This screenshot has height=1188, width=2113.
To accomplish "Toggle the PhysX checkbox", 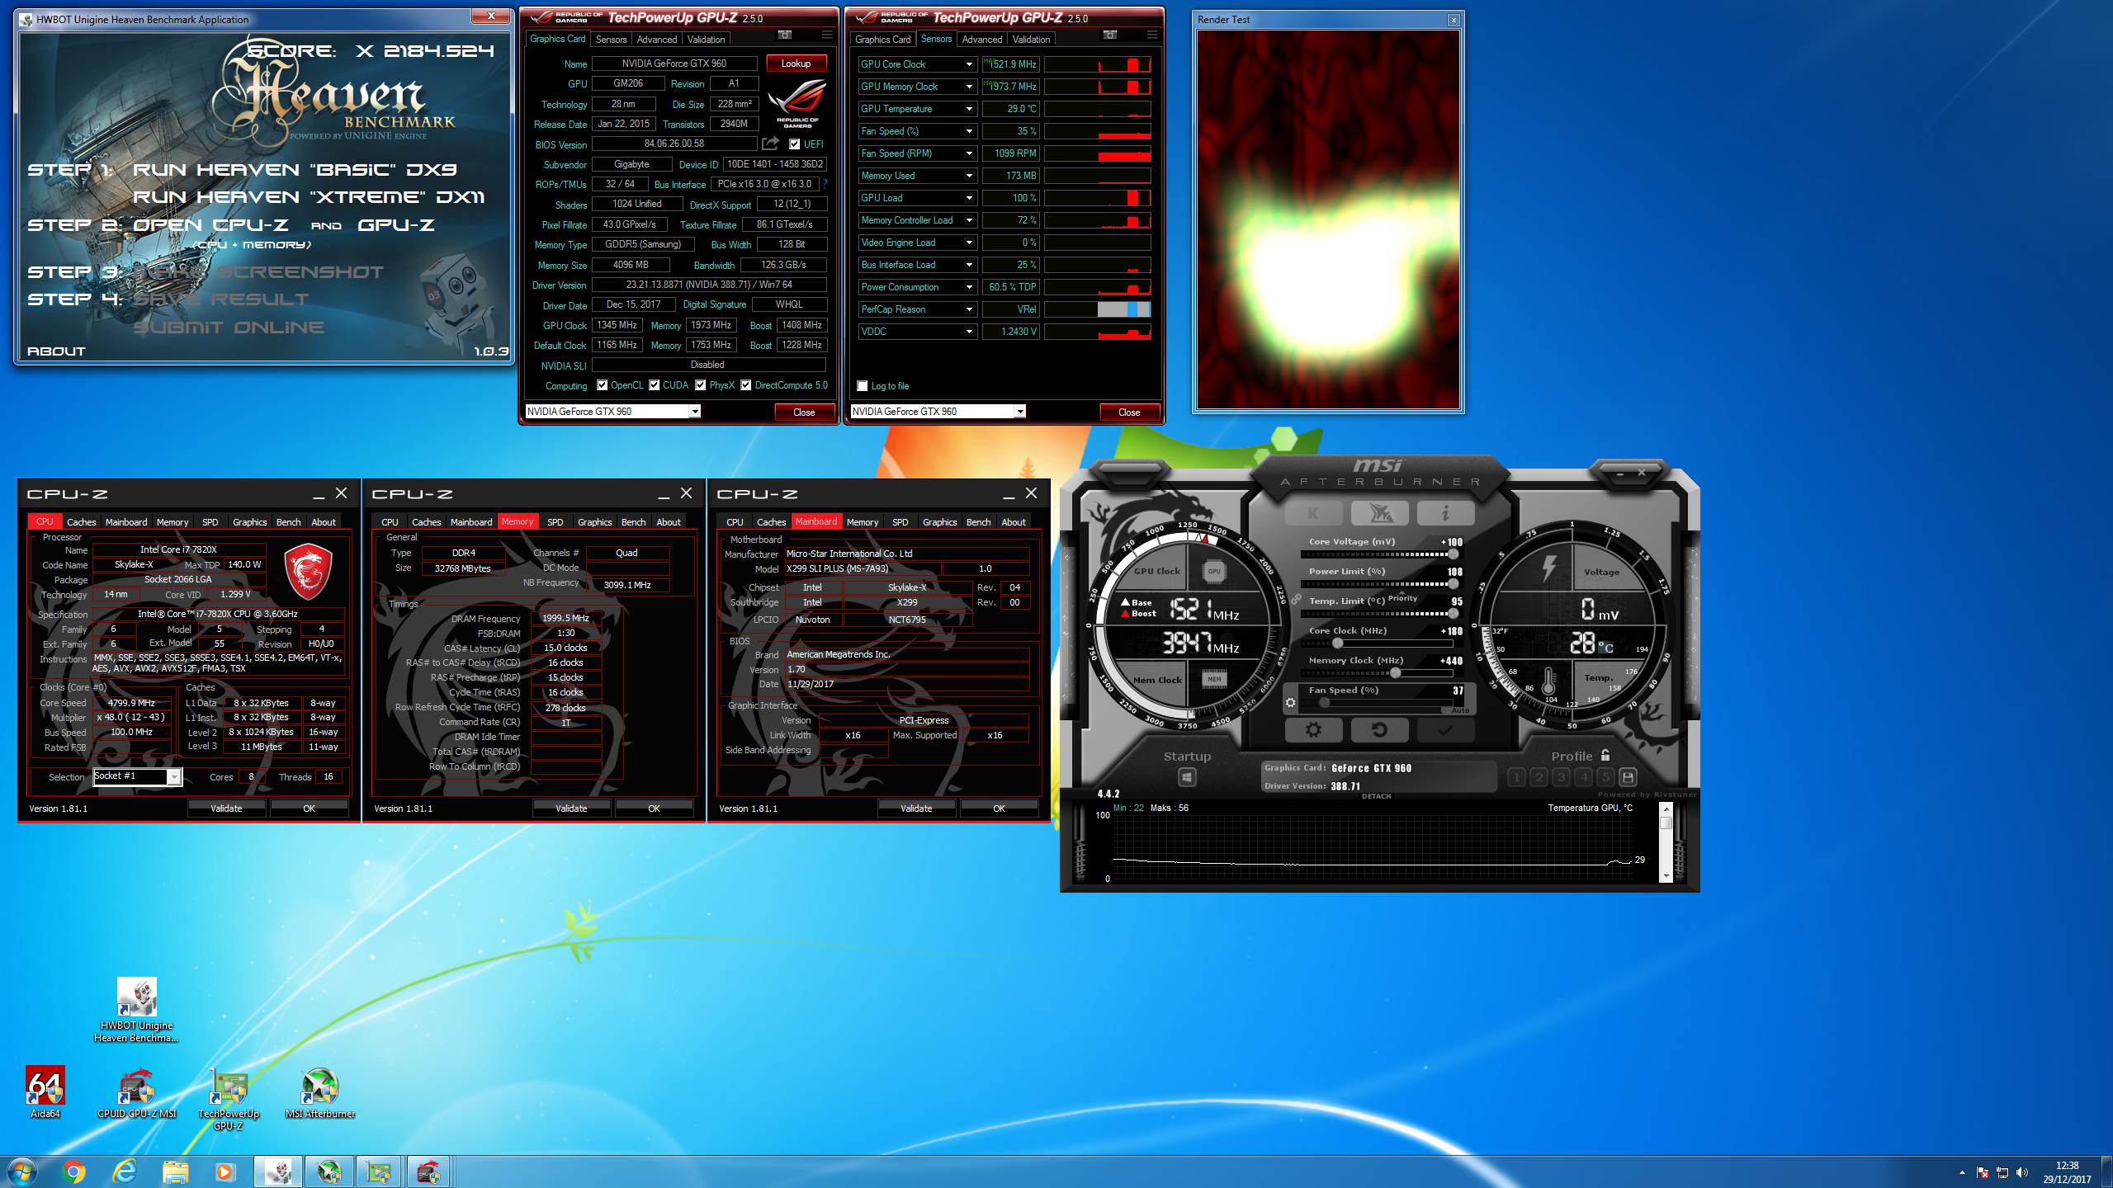I will [701, 385].
